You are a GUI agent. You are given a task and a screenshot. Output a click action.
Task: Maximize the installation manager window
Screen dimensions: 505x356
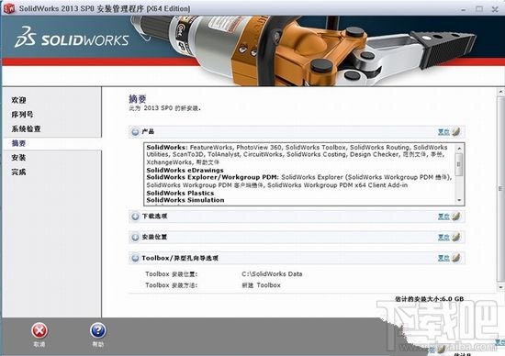coord(479,9)
